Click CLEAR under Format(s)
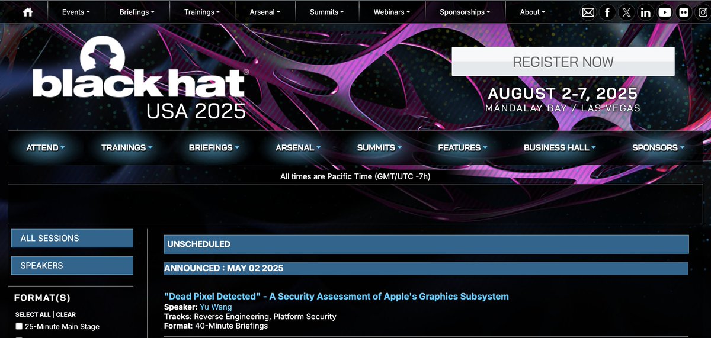This screenshot has height=338, width=711. pyautogui.click(x=66, y=314)
